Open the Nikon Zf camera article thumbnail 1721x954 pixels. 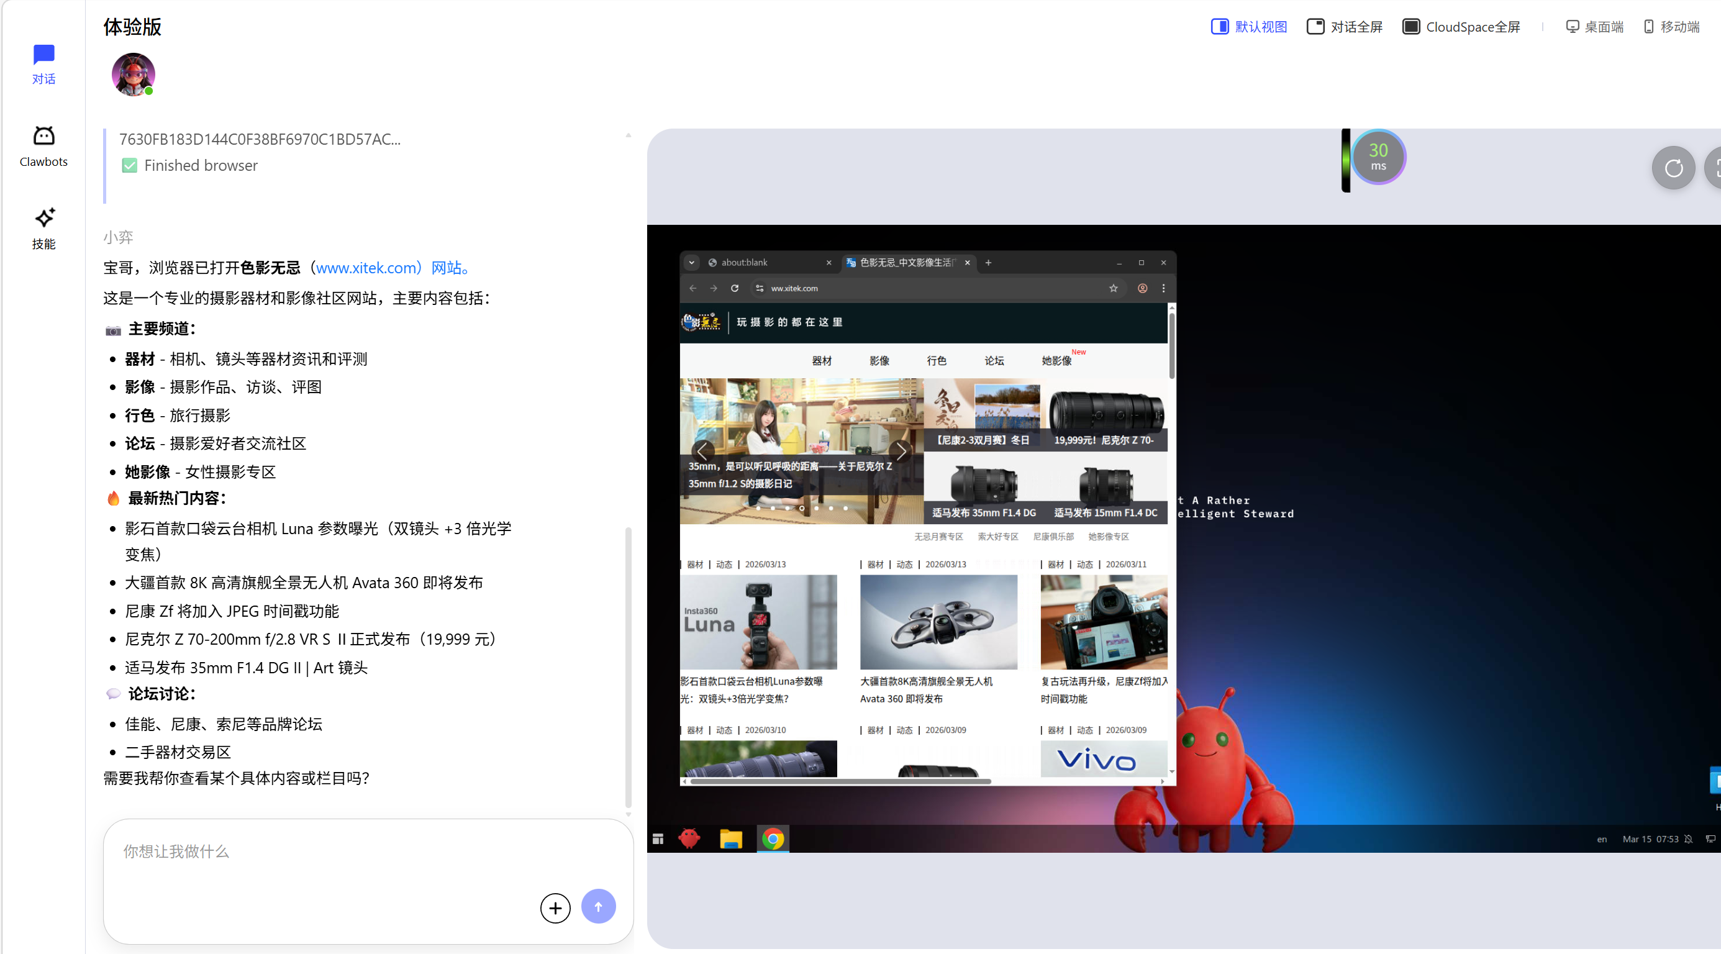[1104, 622]
